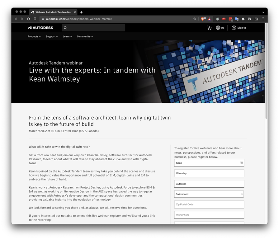Click the Zip/Postal Code field
The image size is (279, 239).
point(209,204)
